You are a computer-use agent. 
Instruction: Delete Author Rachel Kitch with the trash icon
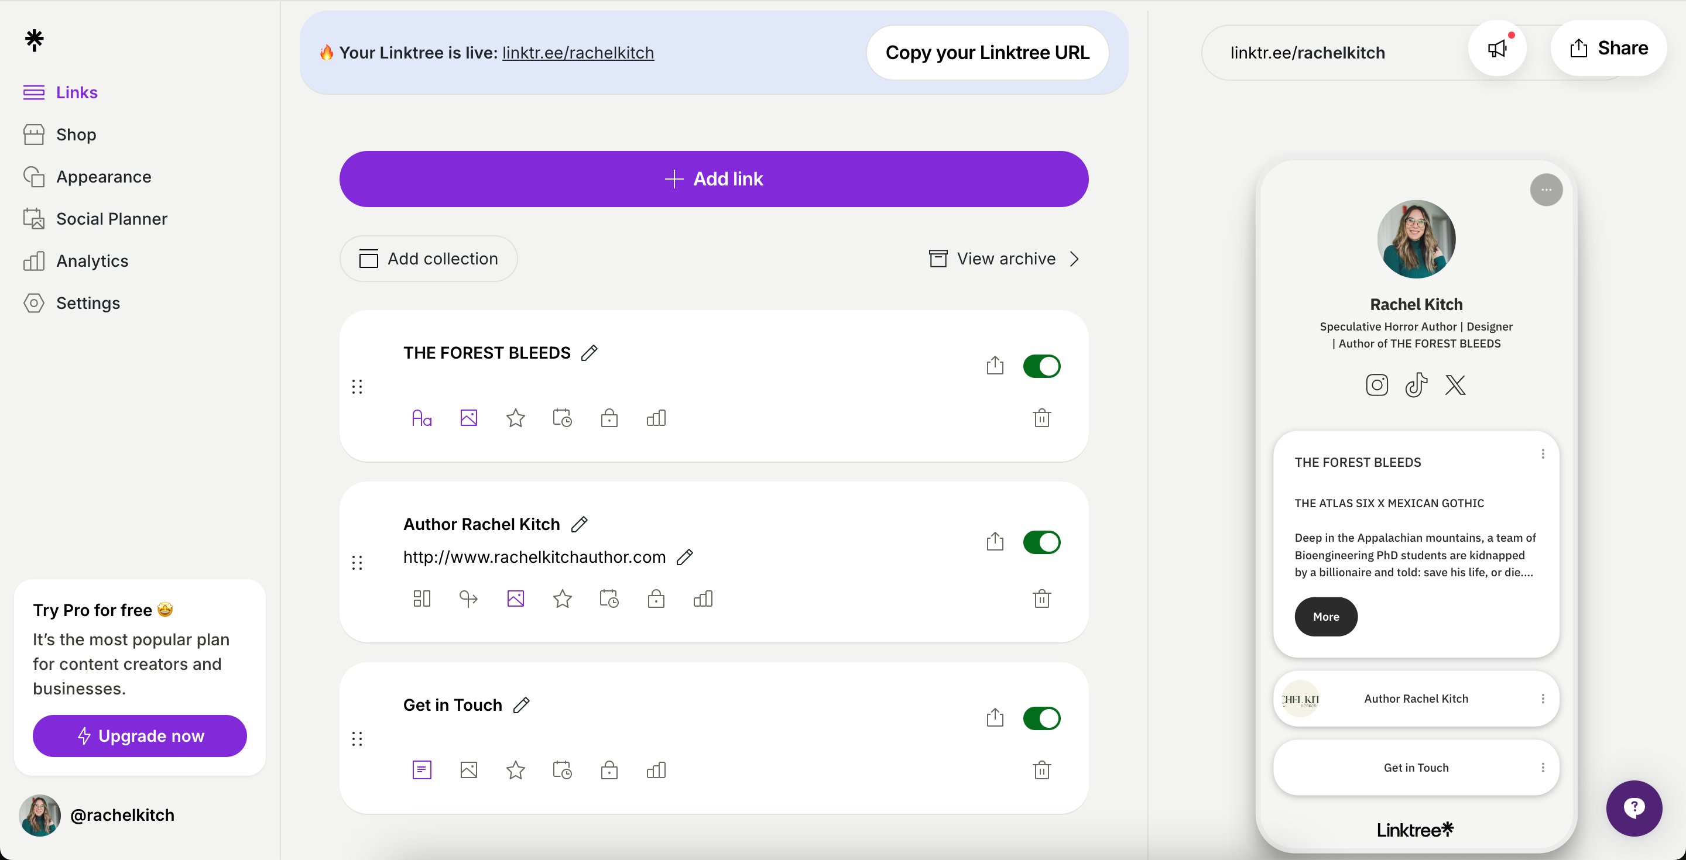(x=1041, y=598)
